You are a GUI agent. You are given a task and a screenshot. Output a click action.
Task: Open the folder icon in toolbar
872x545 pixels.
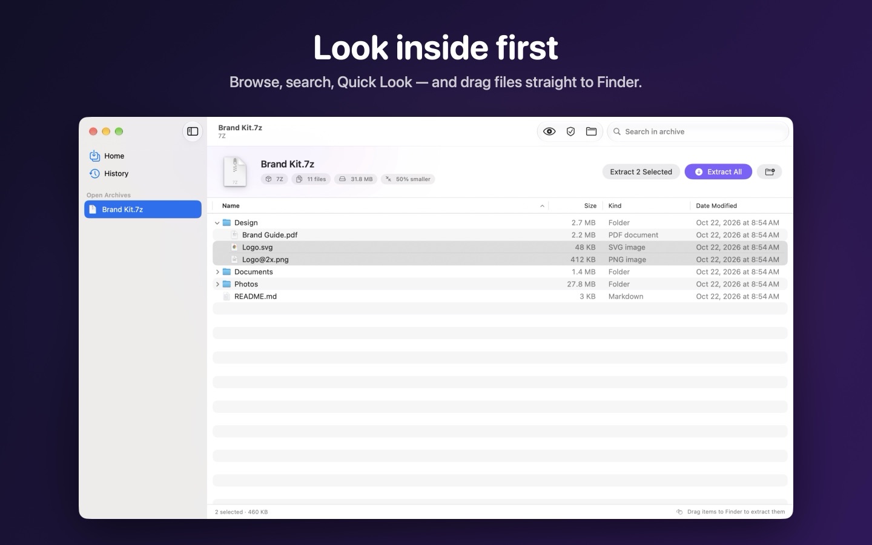[592, 131]
